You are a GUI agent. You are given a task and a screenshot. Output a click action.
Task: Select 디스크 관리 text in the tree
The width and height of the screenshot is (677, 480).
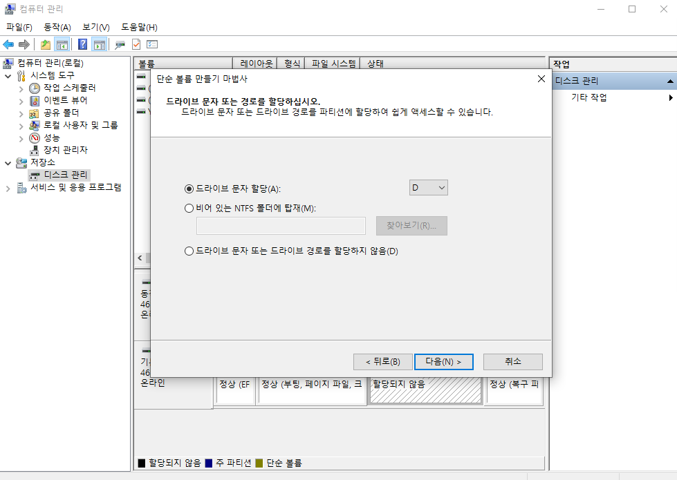click(x=66, y=175)
